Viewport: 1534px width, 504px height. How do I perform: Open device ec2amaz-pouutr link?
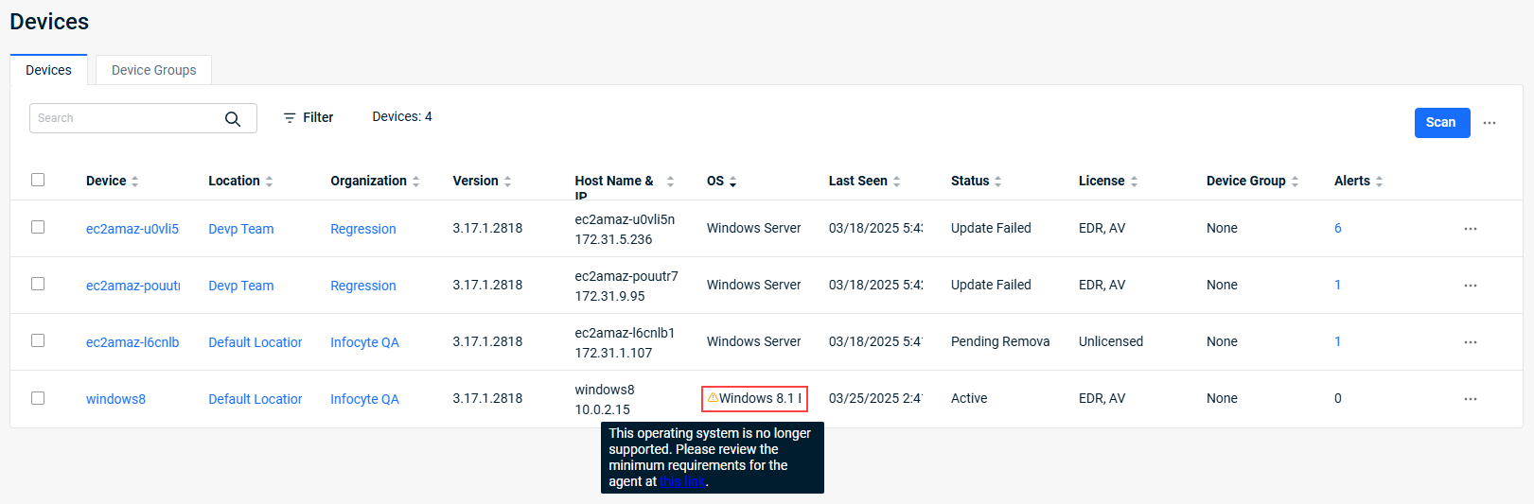pos(132,286)
